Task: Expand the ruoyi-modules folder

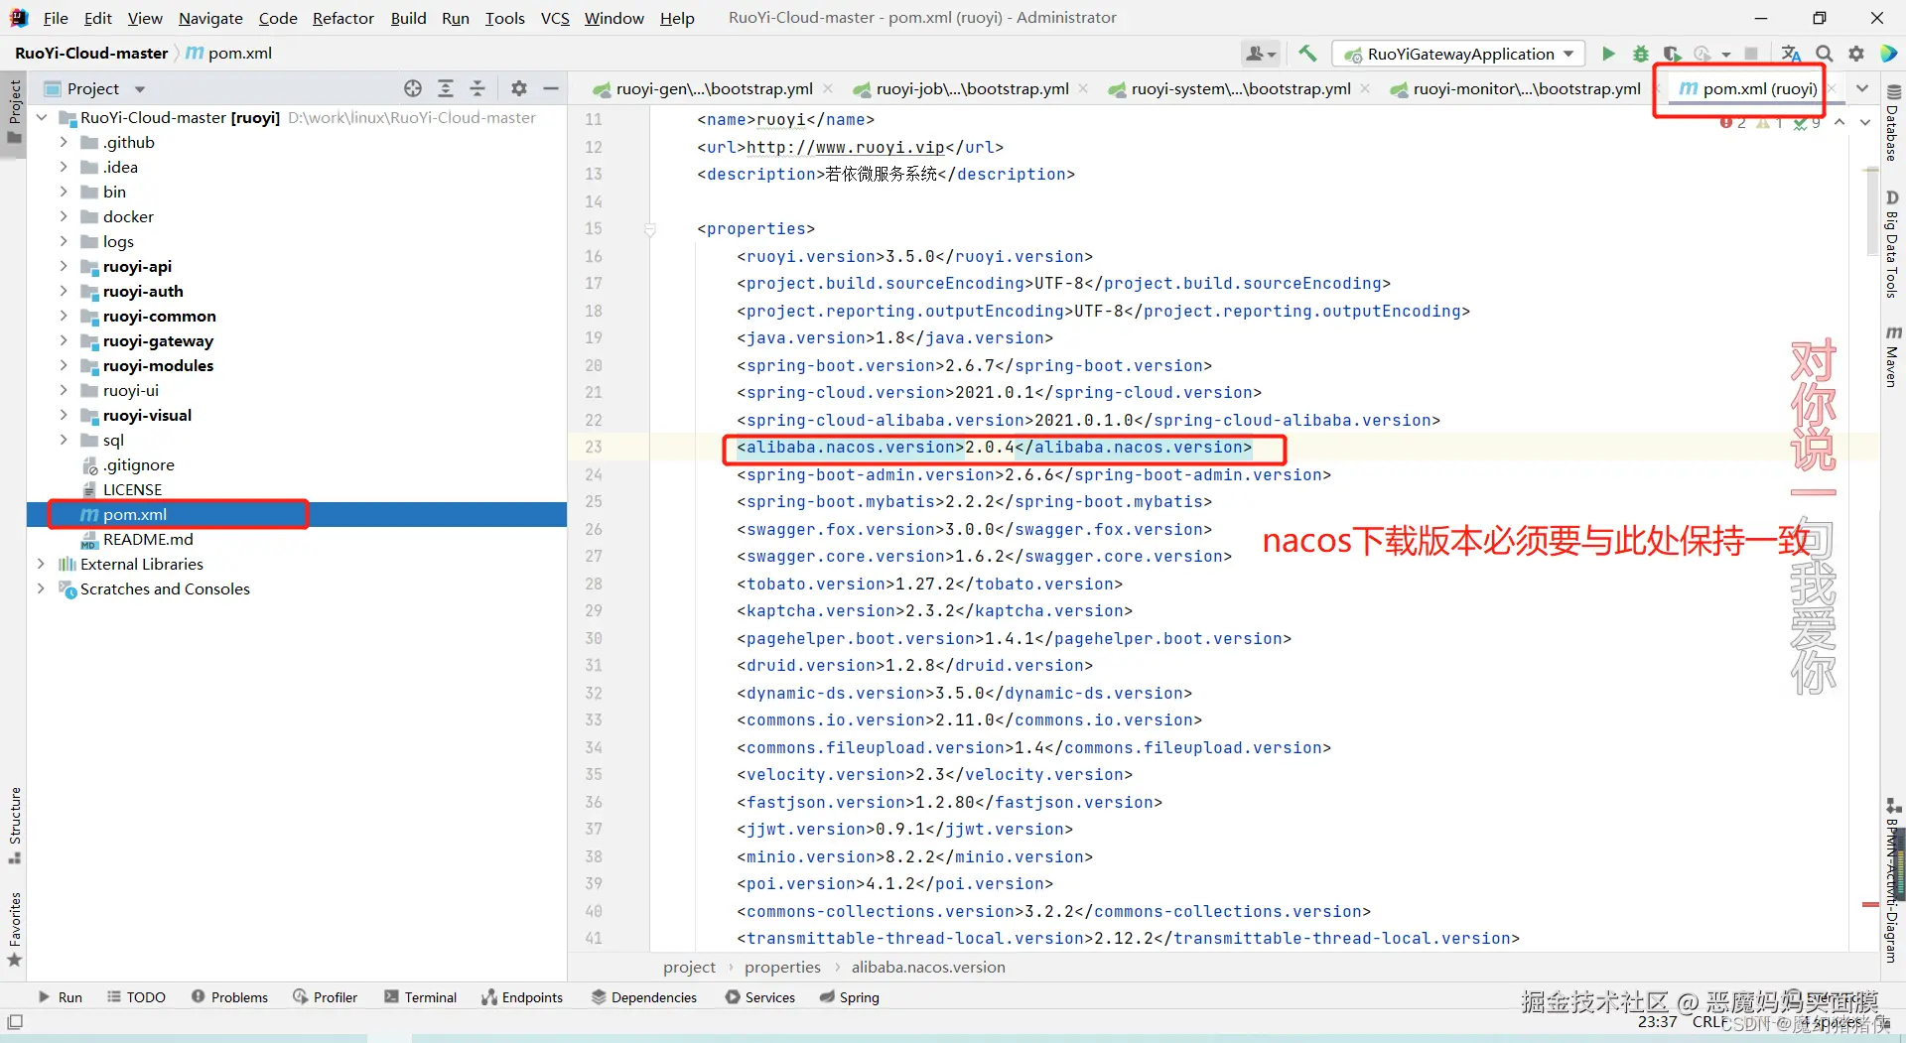Action: (64, 365)
